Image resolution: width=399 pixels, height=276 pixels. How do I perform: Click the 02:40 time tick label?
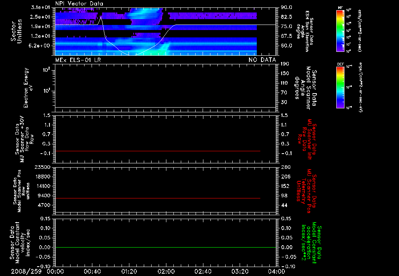tap(203, 271)
